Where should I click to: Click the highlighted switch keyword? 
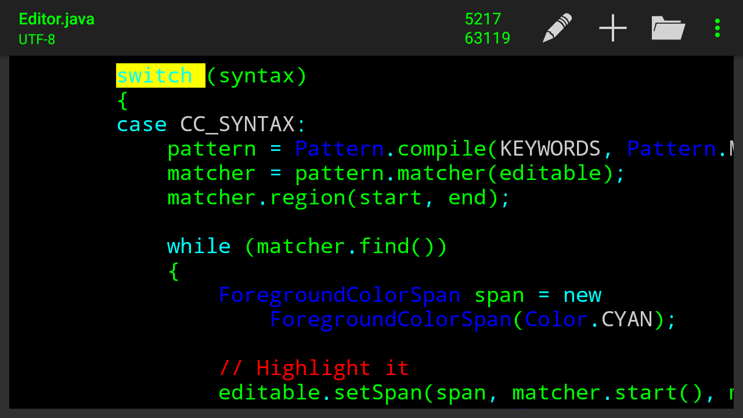(x=154, y=75)
